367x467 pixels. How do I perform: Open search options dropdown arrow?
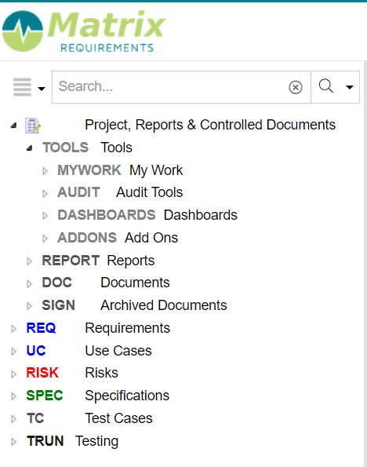[350, 87]
